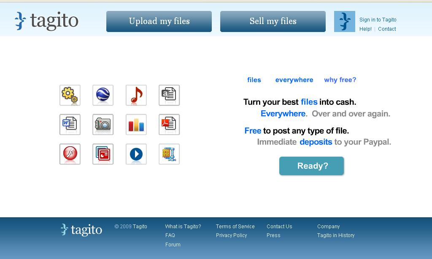Click the PowerPoint presentation icon
This screenshot has height=259, width=432.
103,154
